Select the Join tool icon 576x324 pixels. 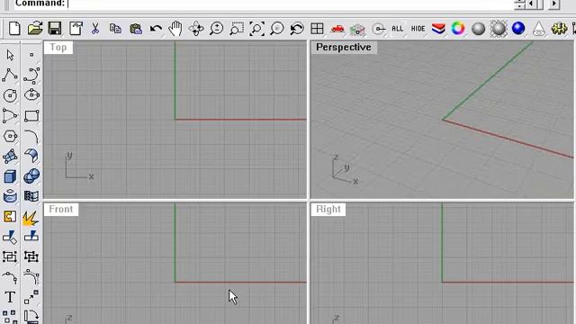[10, 216]
